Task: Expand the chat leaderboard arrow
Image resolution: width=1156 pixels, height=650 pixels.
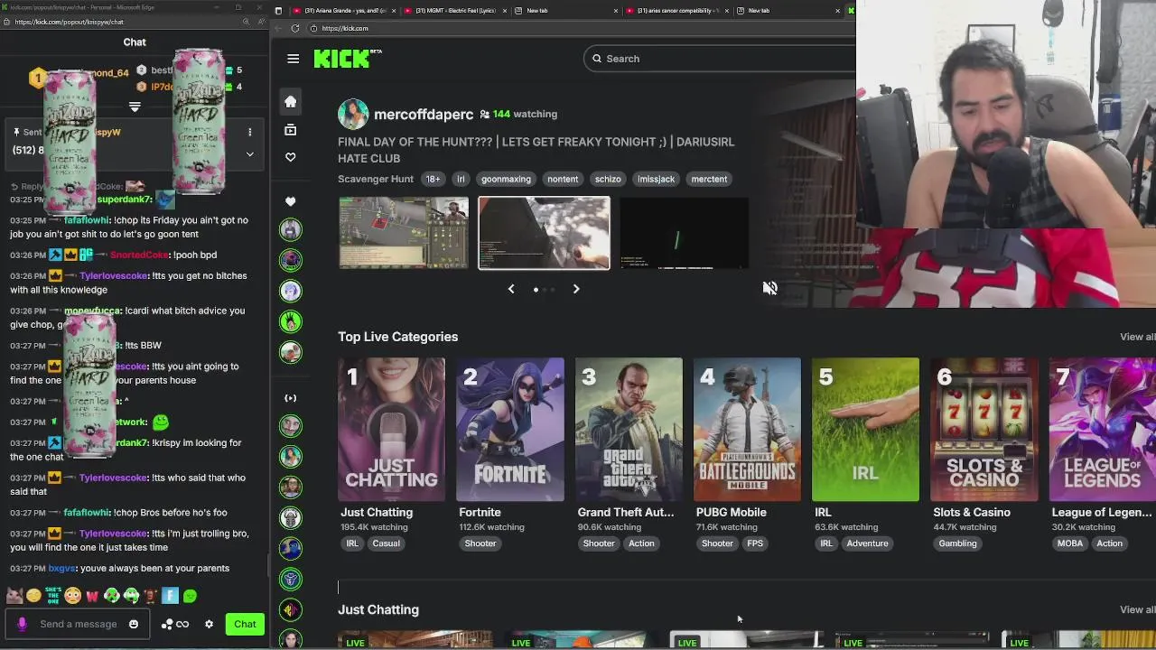Action: click(x=135, y=107)
